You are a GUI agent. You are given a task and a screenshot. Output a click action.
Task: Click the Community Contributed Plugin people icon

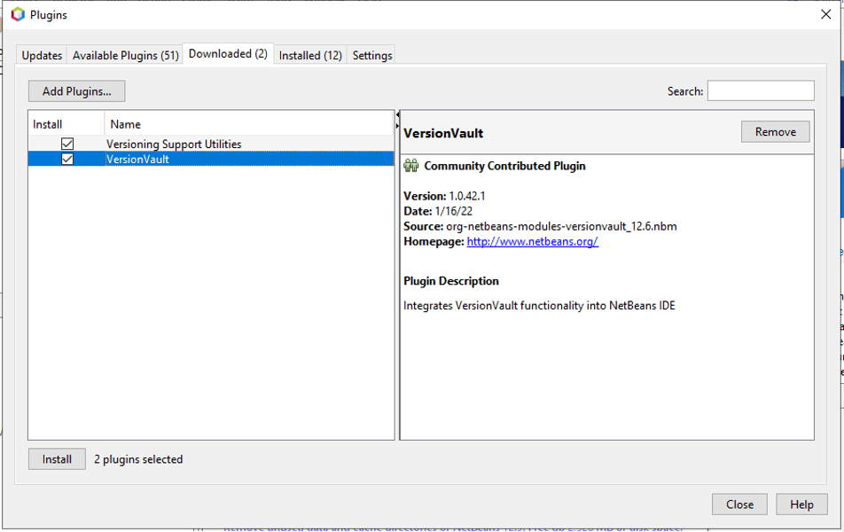410,166
